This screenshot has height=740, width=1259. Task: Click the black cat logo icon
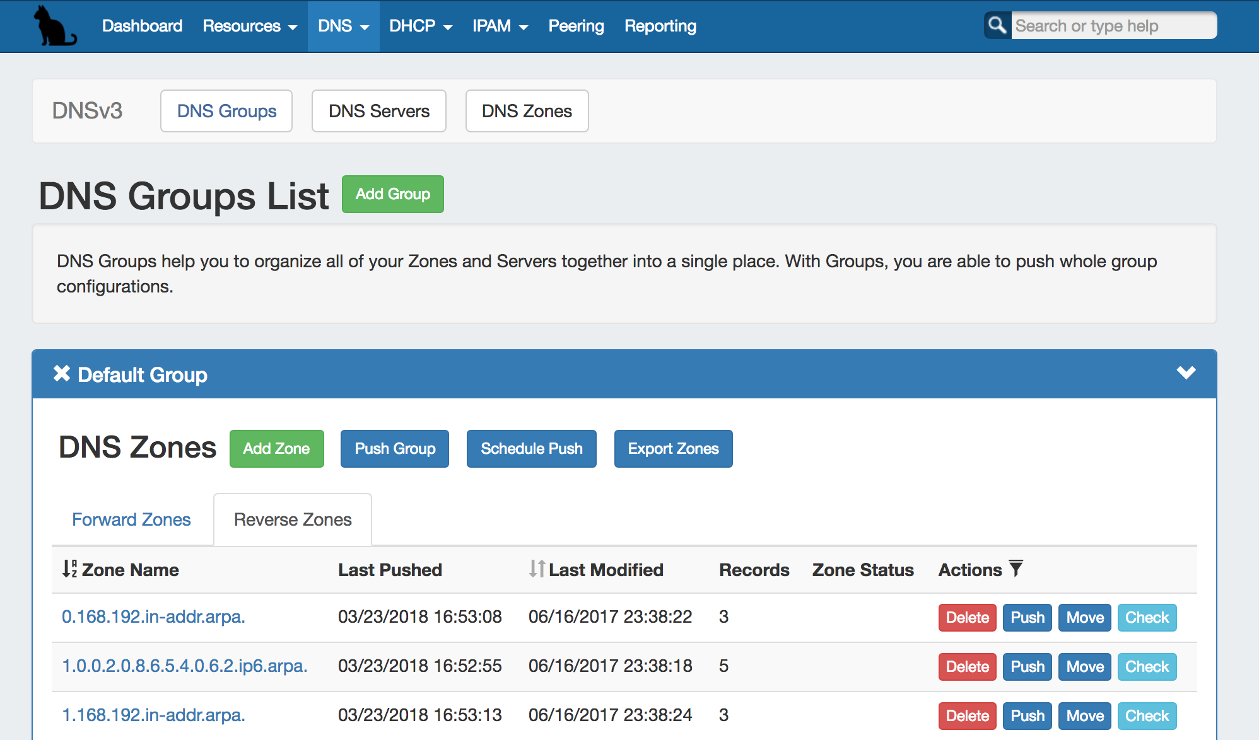(x=54, y=26)
